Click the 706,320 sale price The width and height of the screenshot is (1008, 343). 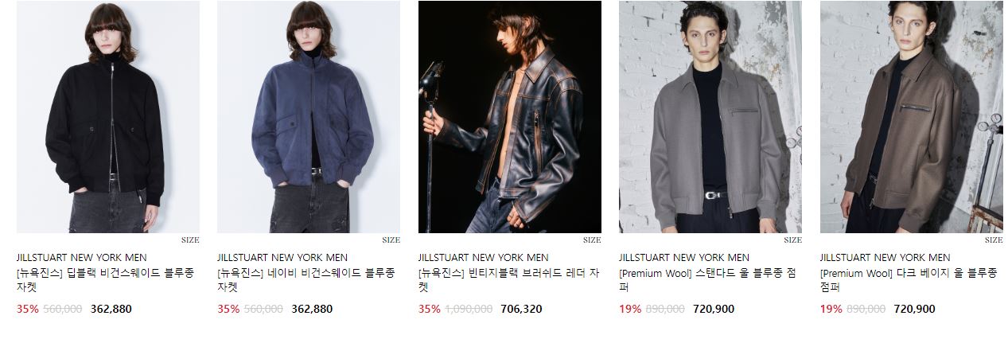click(x=521, y=309)
